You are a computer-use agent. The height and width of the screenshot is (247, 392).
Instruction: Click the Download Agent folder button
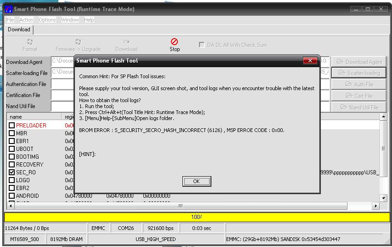pos(359,62)
